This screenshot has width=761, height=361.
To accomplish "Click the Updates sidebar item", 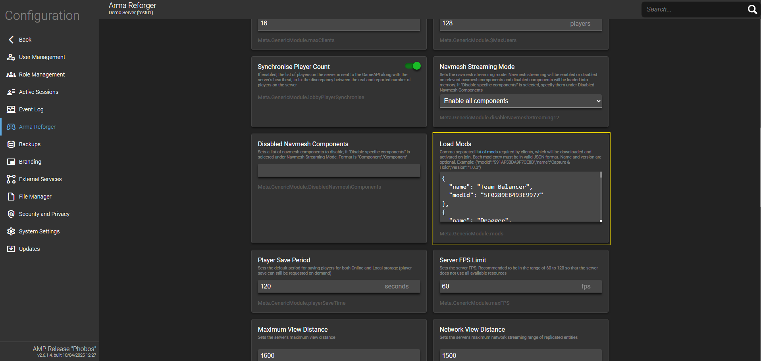I will click(x=50, y=249).
